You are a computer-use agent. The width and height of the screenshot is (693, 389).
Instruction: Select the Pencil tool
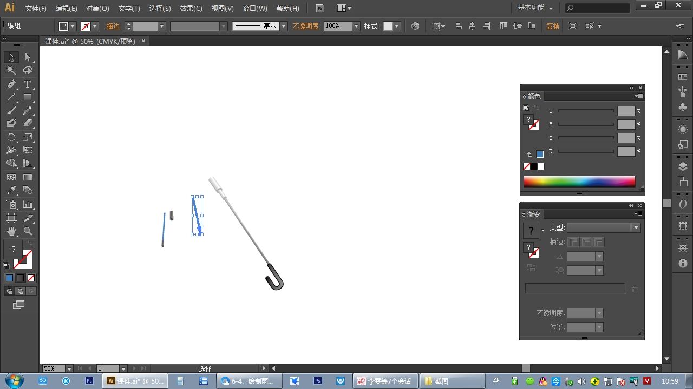28,111
